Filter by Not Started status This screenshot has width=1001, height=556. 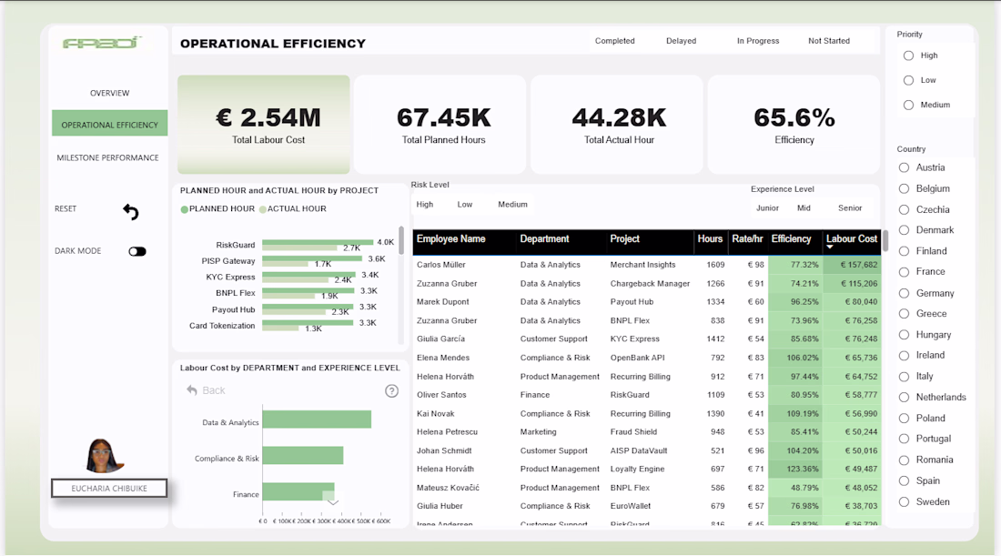[x=829, y=41]
